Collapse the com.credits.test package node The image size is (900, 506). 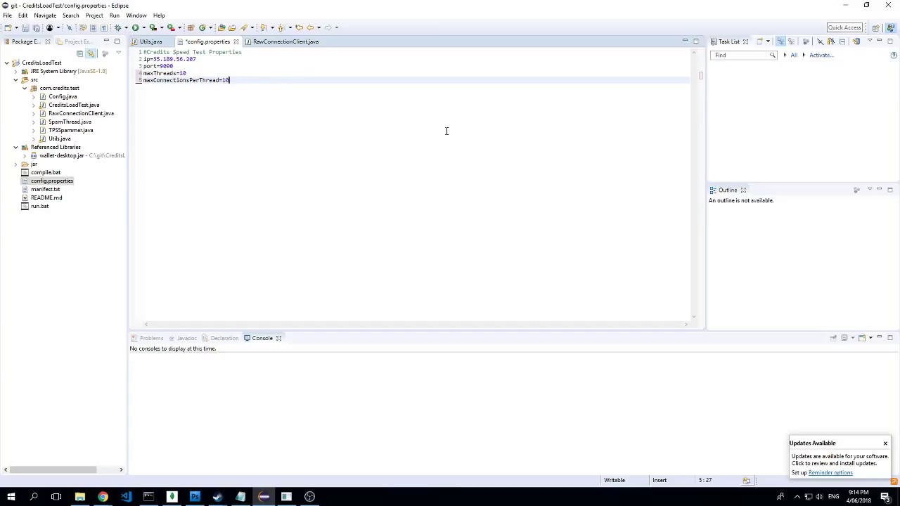24,88
